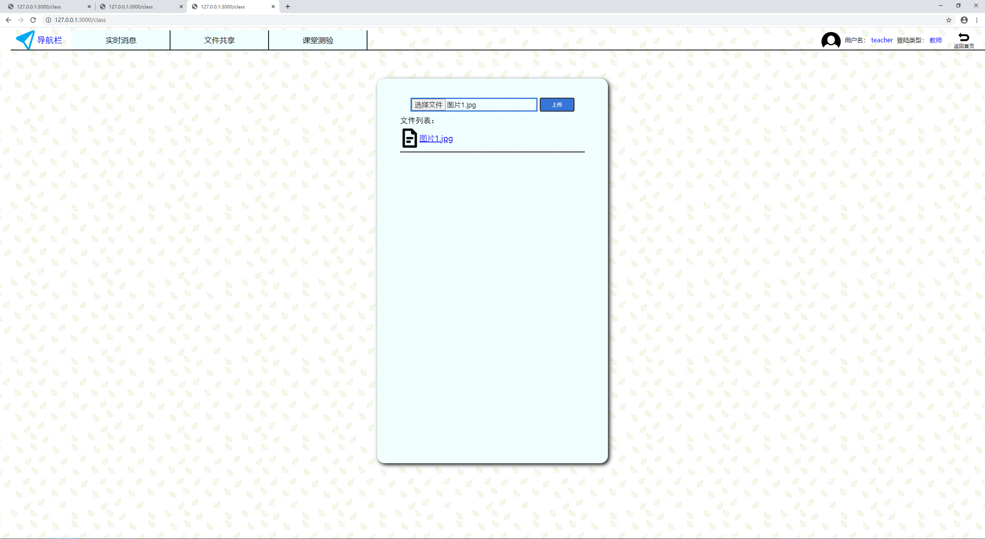This screenshot has height=539, width=985.
Task: Open the 实时消息 navigation tab
Action: [121, 40]
